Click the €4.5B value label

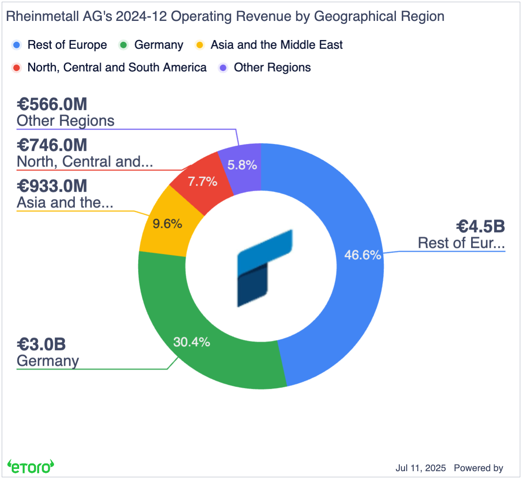480,226
